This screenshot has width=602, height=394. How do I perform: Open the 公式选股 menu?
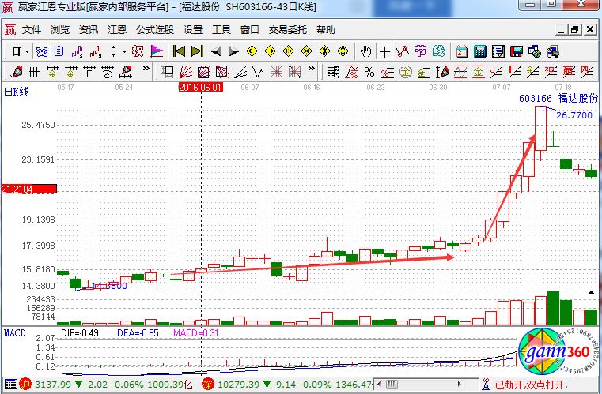pyautogui.click(x=155, y=30)
